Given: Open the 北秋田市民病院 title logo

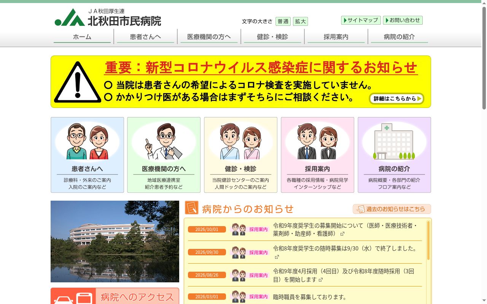Looking at the screenshot, I should (124, 21).
